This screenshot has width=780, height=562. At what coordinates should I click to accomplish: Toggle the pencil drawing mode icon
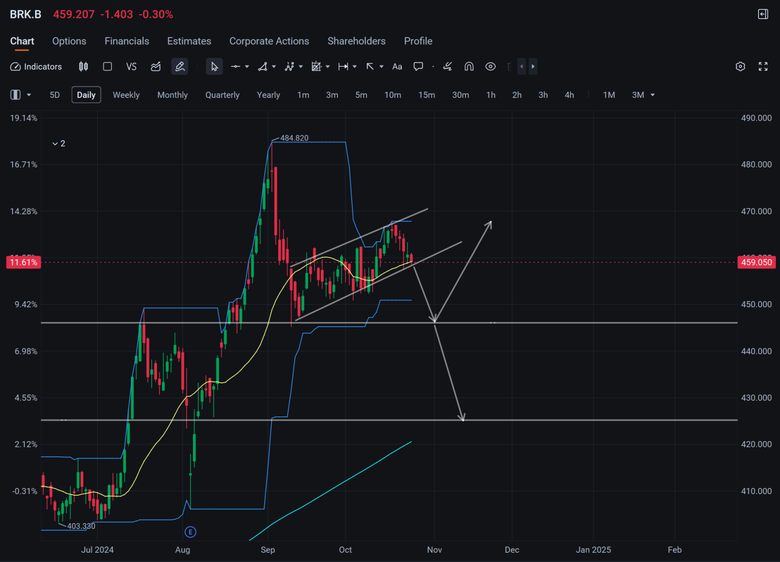click(x=180, y=67)
